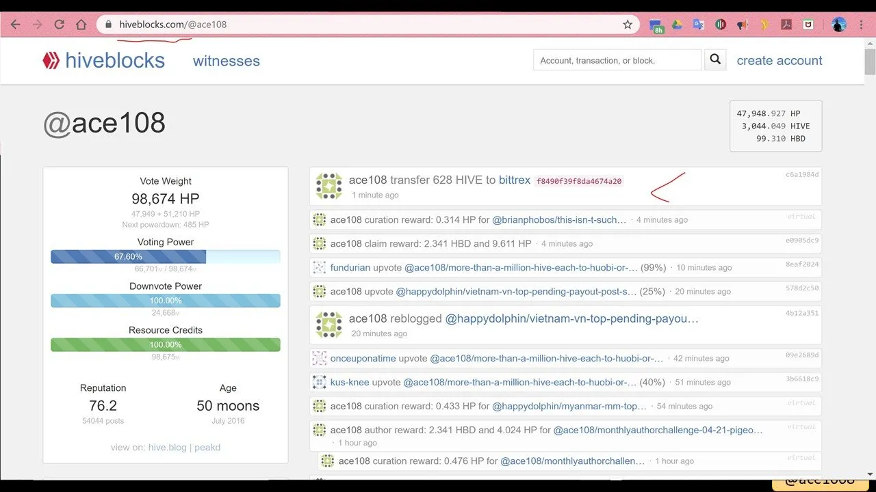View site security padlock info
Image resolution: width=876 pixels, height=492 pixels.
coord(108,25)
